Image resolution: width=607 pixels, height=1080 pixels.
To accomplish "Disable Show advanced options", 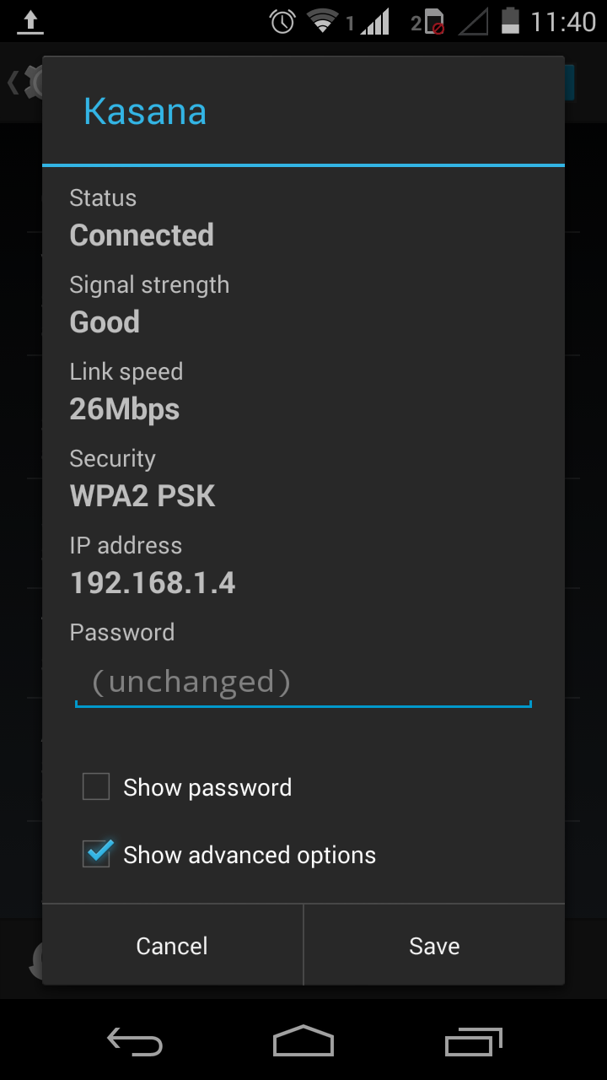I will [95, 854].
